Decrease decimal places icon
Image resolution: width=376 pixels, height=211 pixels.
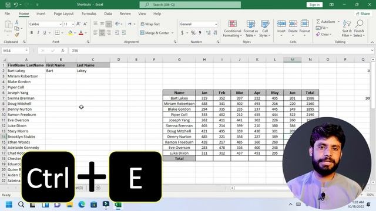click(x=215, y=33)
